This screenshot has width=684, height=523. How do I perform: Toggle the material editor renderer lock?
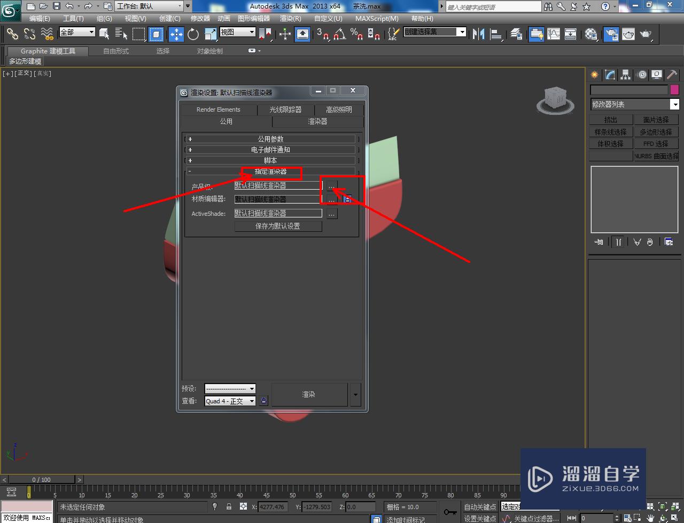[x=347, y=199]
